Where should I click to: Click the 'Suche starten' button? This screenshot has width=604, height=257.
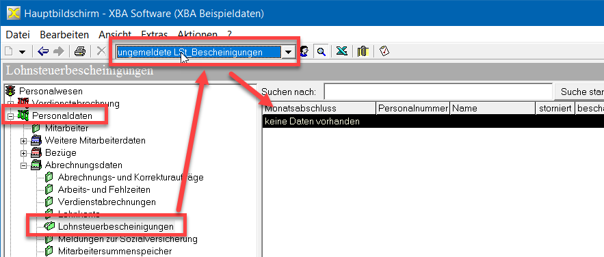(579, 92)
